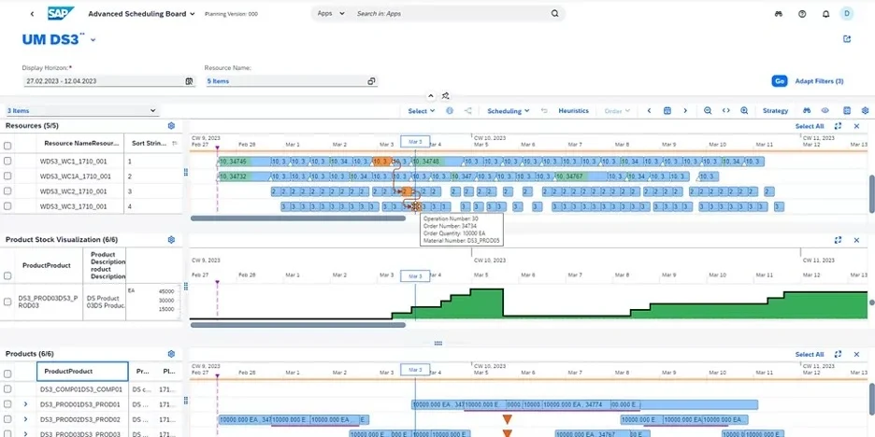This screenshot has width=875, height=437.
Task: Click the zoom out magnifier icon
Action: (708, 110)
